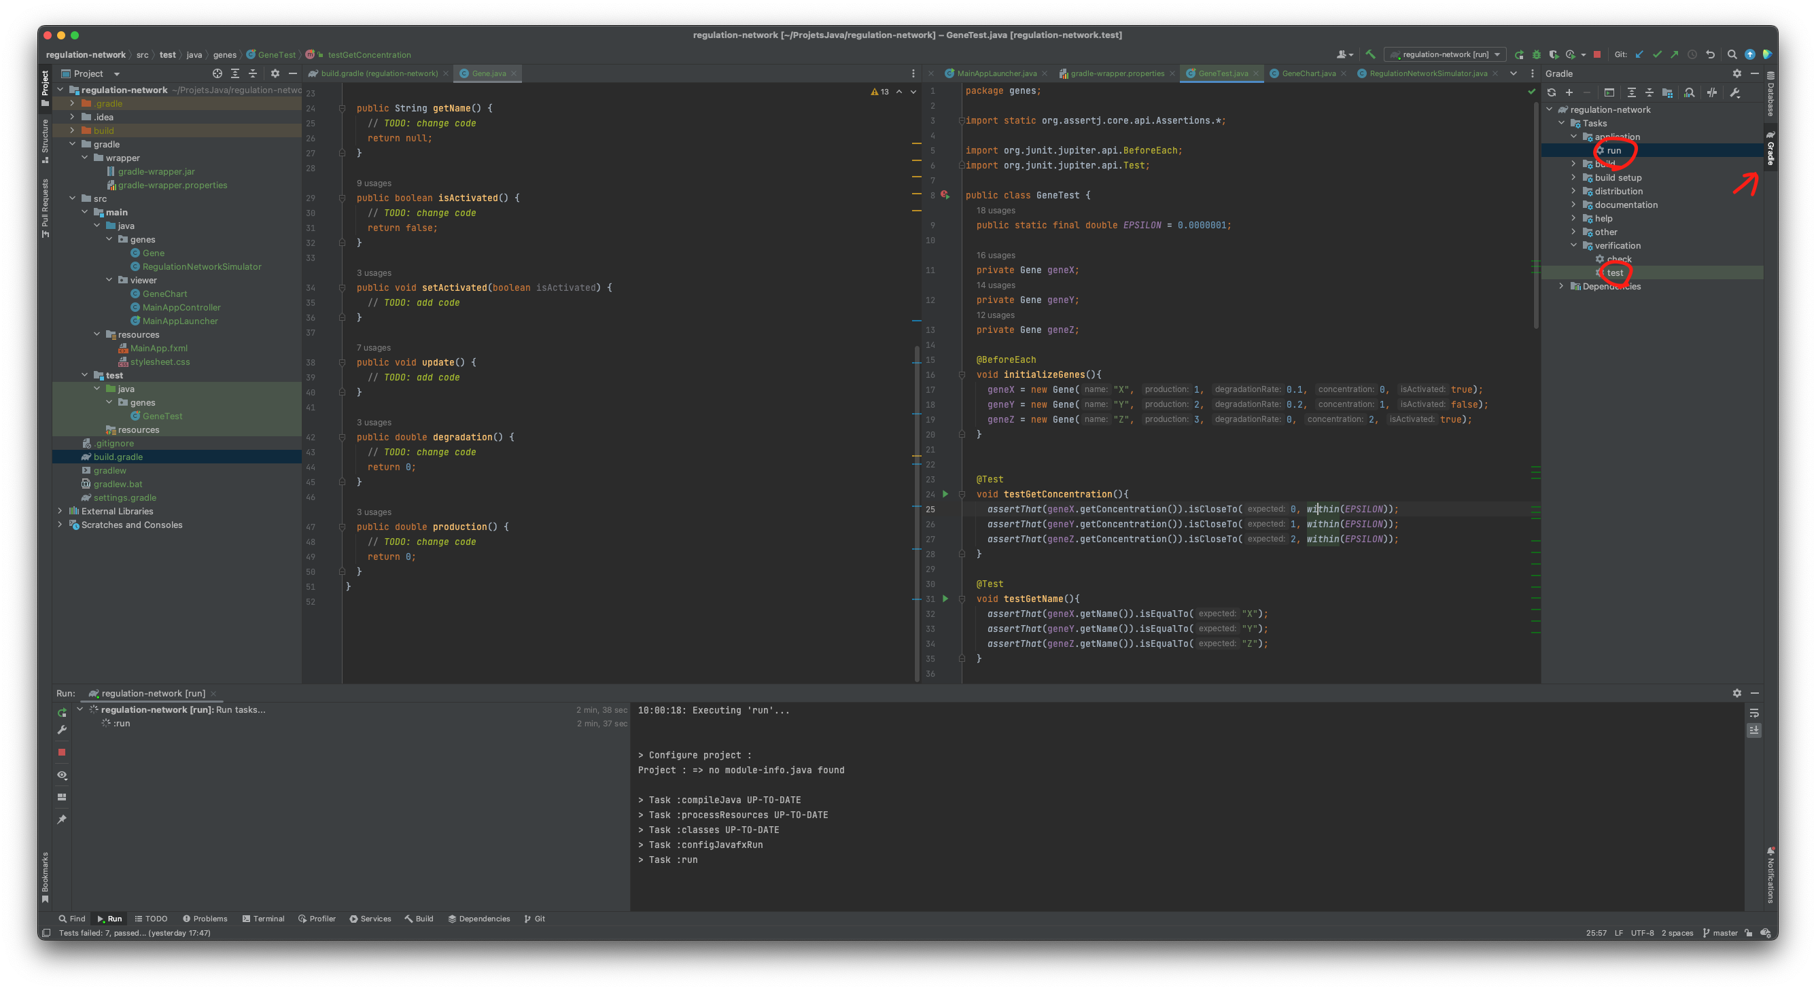Click the wrench icon in Run panel
The image size is (1816, 990).
pyautogui.click(x=62, y=730)
